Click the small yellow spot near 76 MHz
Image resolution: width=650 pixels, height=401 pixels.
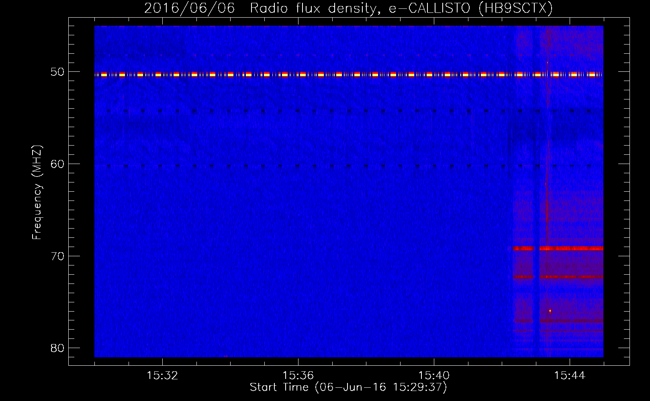(550, 311)
